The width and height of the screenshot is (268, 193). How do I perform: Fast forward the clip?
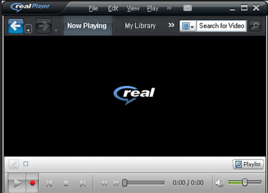pos(116,183)
